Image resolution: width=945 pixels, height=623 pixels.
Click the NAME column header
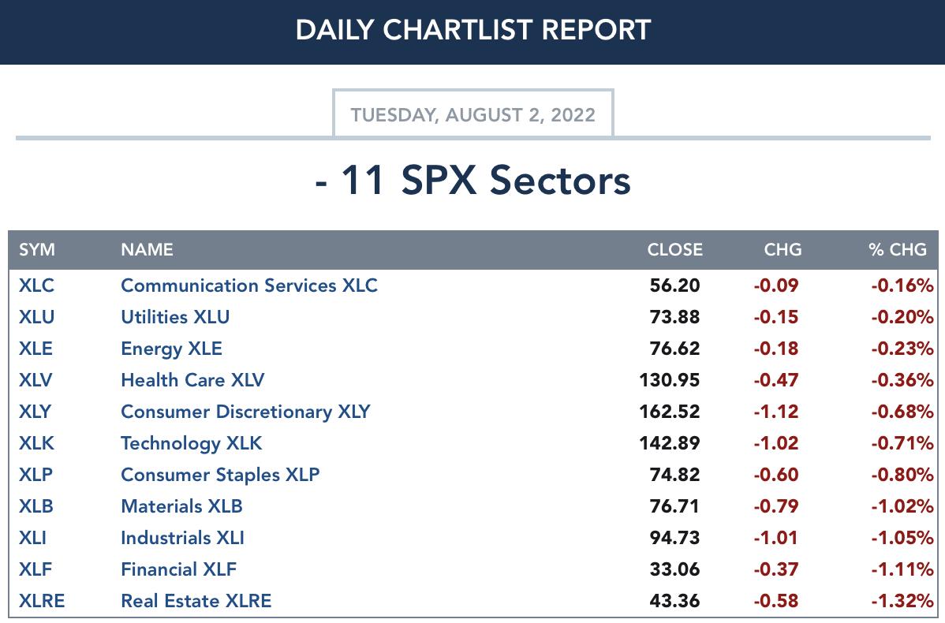pyautogui.click(x=147, y=249)
